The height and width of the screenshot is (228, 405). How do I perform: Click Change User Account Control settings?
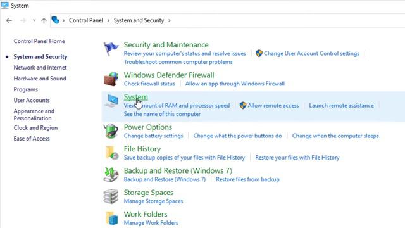[311, 53]
